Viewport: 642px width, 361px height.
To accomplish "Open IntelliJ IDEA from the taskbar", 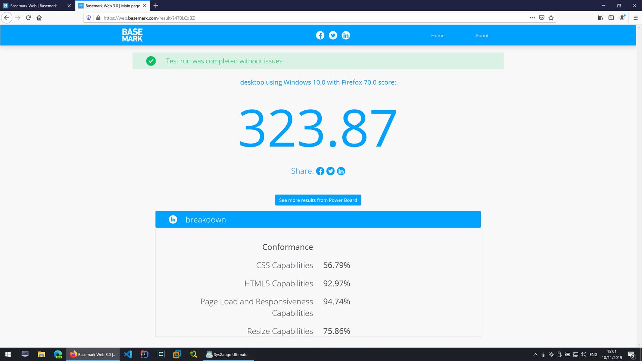I will pyautogui.click(x=144, y=354).
